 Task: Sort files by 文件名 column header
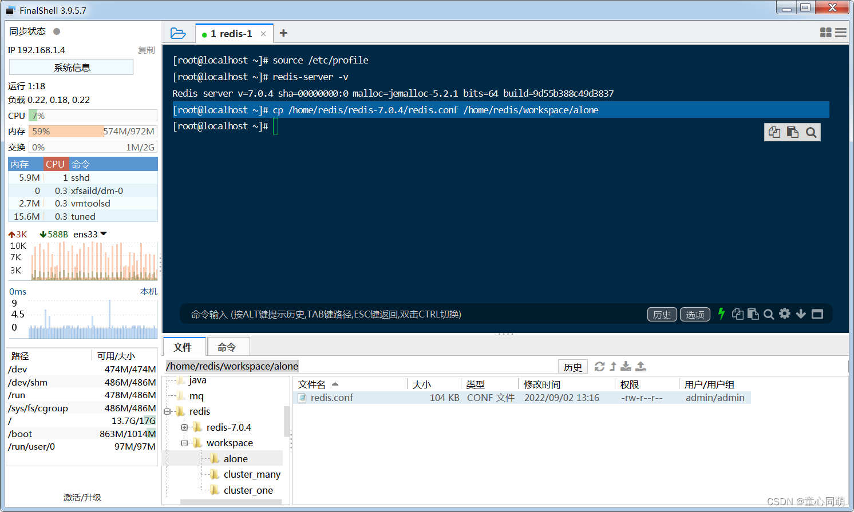tap(350, 384)
